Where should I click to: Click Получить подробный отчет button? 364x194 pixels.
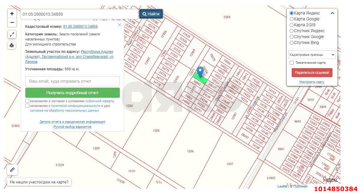[x=72, y=93]
